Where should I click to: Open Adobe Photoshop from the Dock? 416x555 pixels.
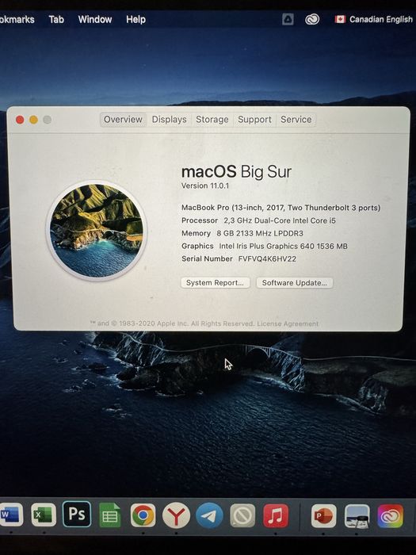click(77, 514)
